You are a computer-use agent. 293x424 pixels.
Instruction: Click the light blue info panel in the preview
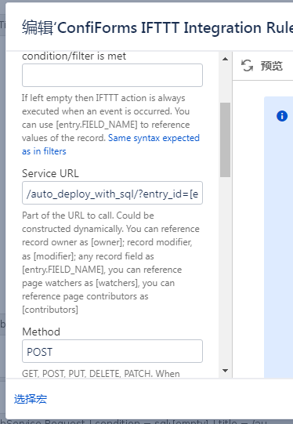point(278,237)
